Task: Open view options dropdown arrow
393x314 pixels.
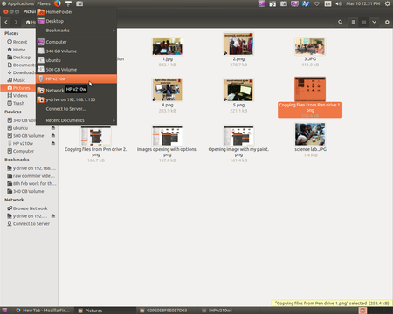Action: tap(374, 22)
